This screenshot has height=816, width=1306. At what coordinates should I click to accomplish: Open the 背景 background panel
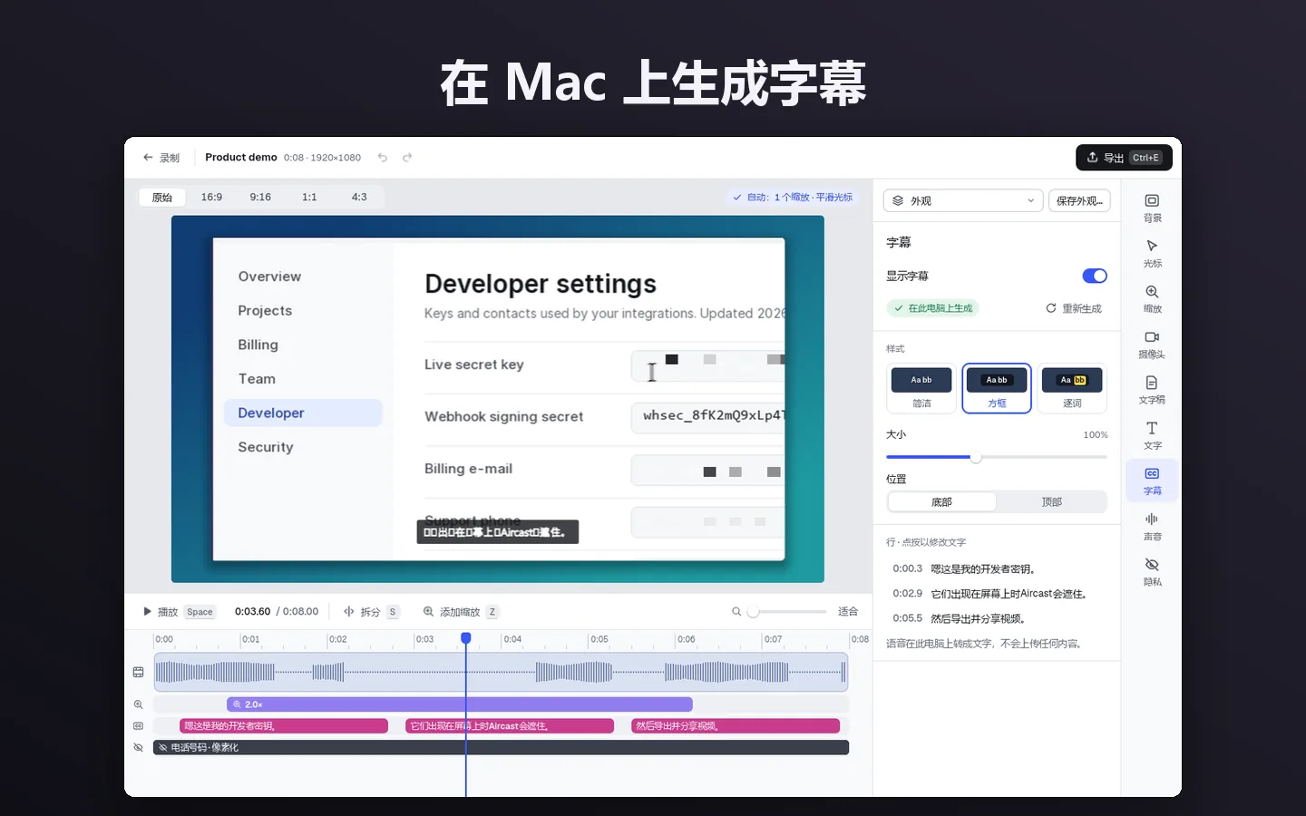[1152, 208]
